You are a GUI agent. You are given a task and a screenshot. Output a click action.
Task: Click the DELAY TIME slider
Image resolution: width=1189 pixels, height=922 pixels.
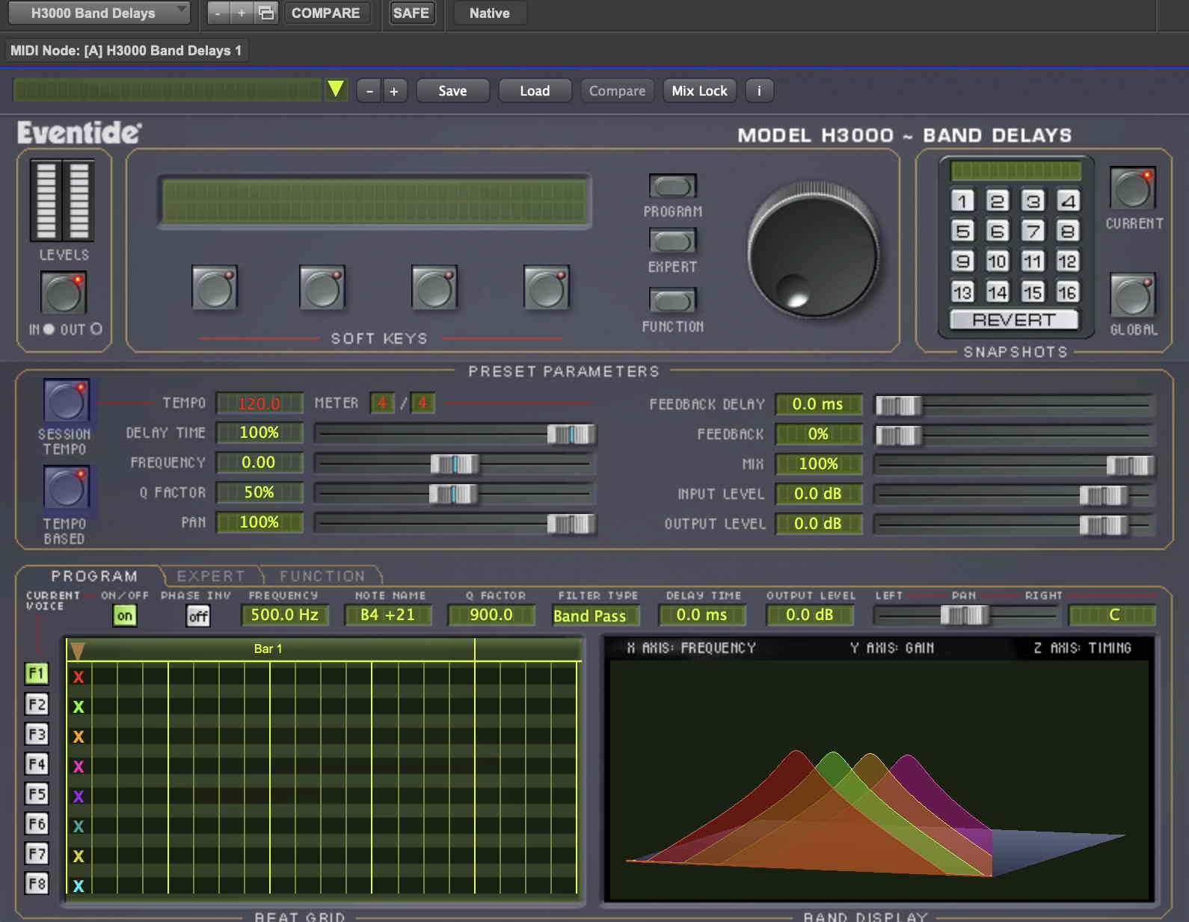(x=454, y=434)
